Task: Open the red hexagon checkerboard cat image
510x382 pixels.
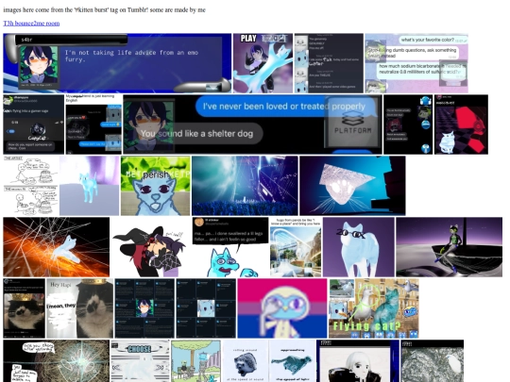Action: 461,125
